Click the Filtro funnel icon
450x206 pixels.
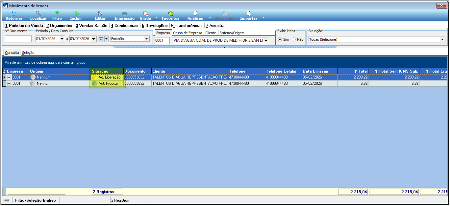point(57,14)
